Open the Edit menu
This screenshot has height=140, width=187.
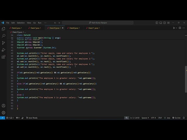coord(13,23)
